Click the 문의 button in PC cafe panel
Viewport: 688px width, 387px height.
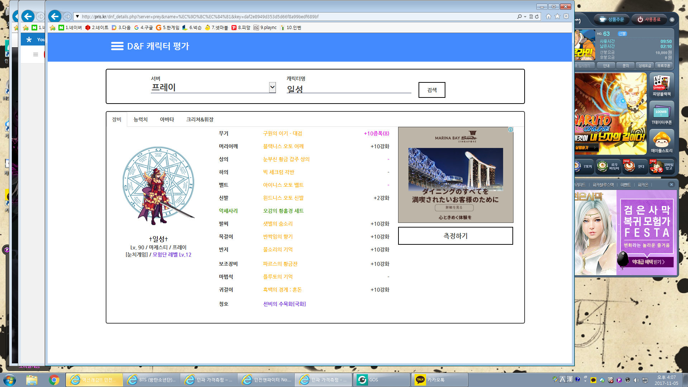626,66
